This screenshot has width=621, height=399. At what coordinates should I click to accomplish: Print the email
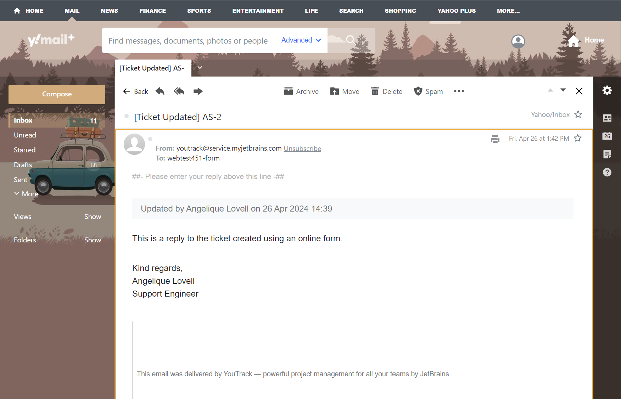[x=495, y=139]
